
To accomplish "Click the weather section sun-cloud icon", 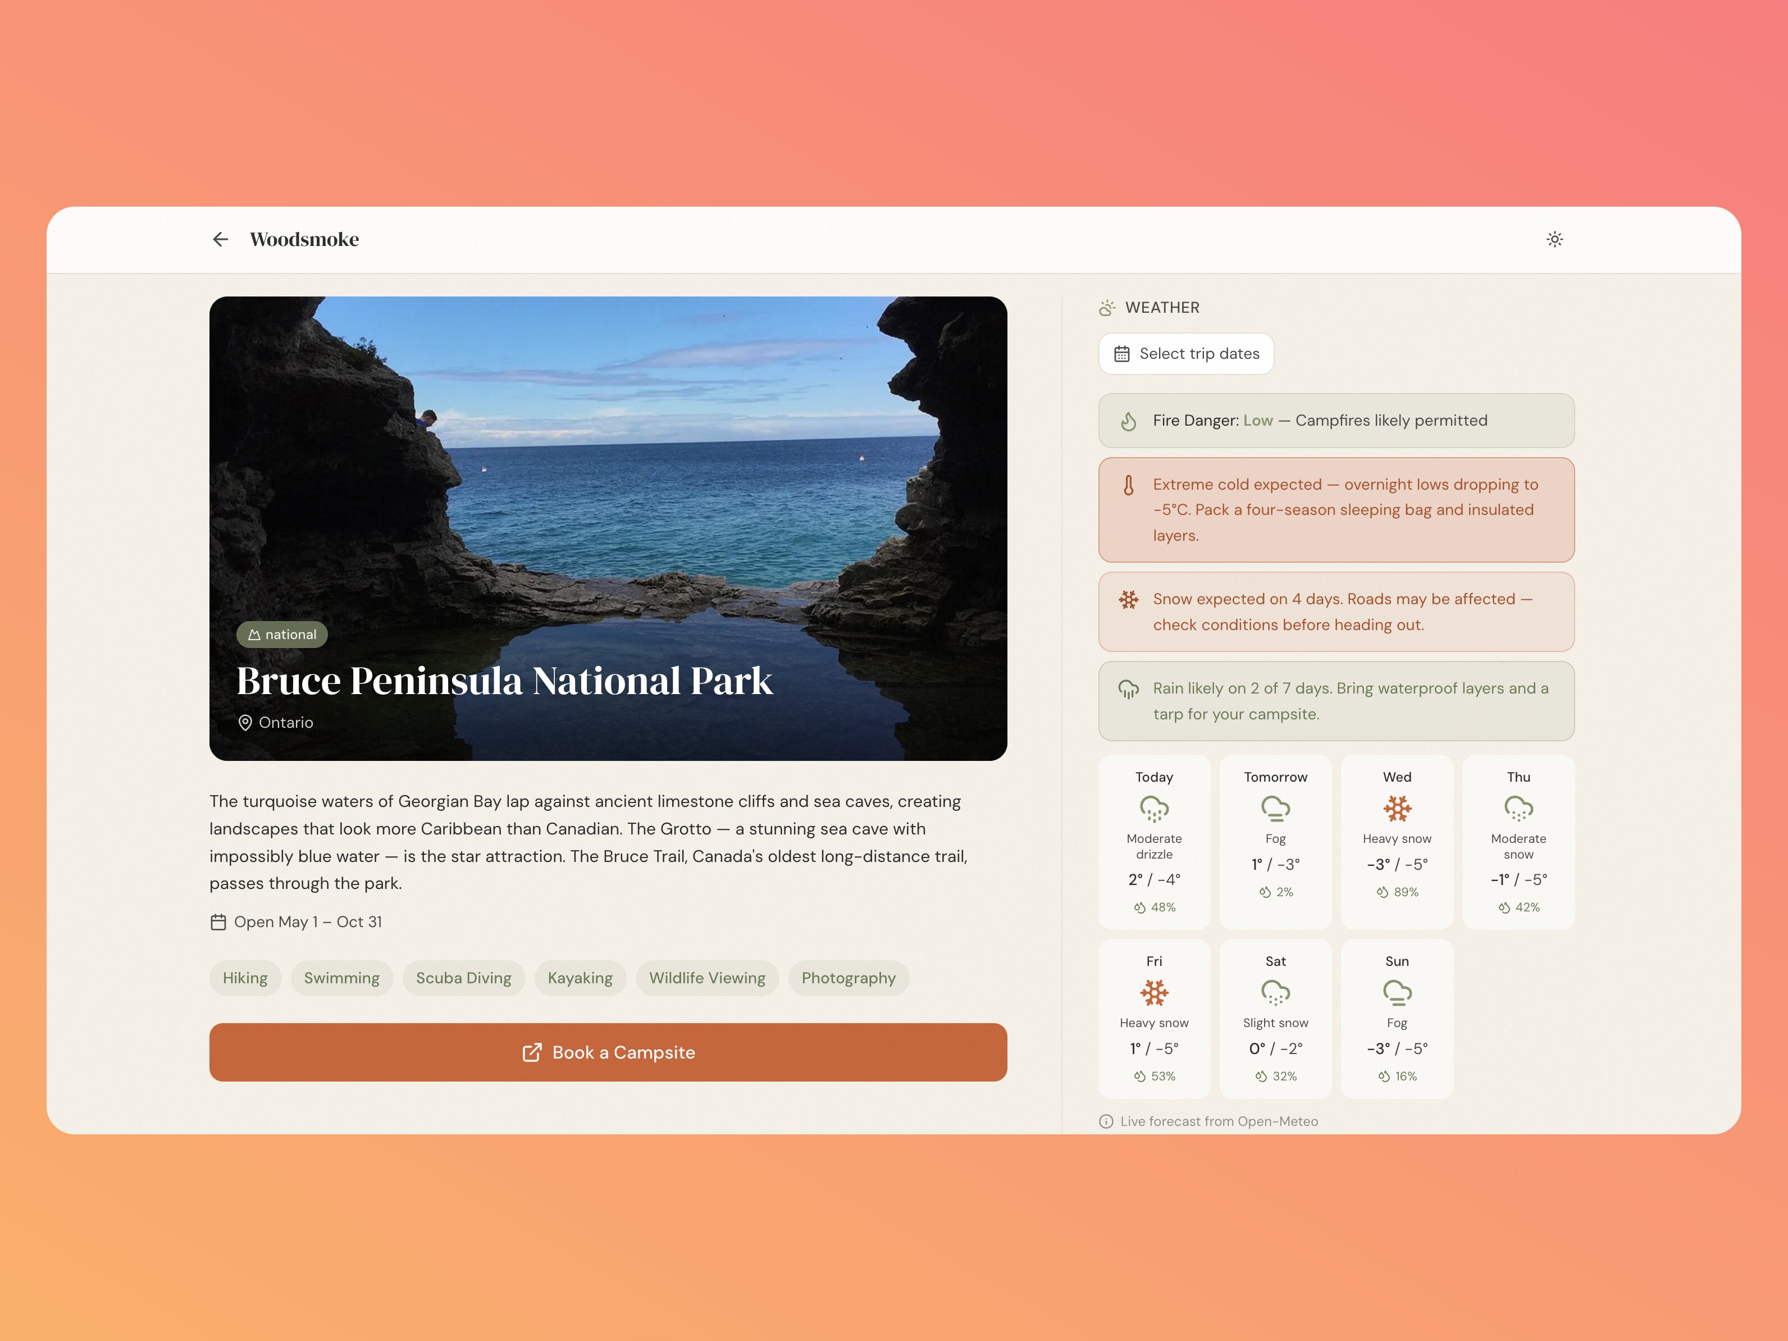I will pyautogui.click(x=1107, y=308).
